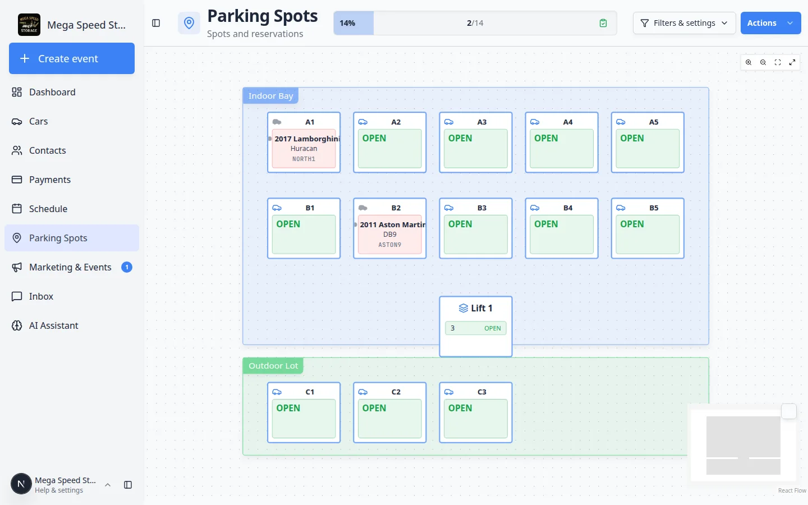Launch AI Assistant
The width and height of the screenshot is (808, 505).
point(72,325)
